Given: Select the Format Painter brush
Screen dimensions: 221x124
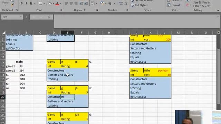Looking at the screenshot, I should (x=13, y=4).
